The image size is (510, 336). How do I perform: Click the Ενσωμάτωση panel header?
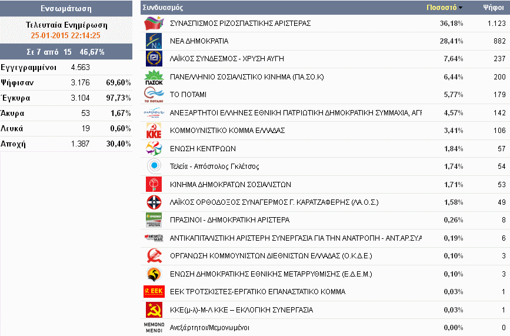coord(66,8)
